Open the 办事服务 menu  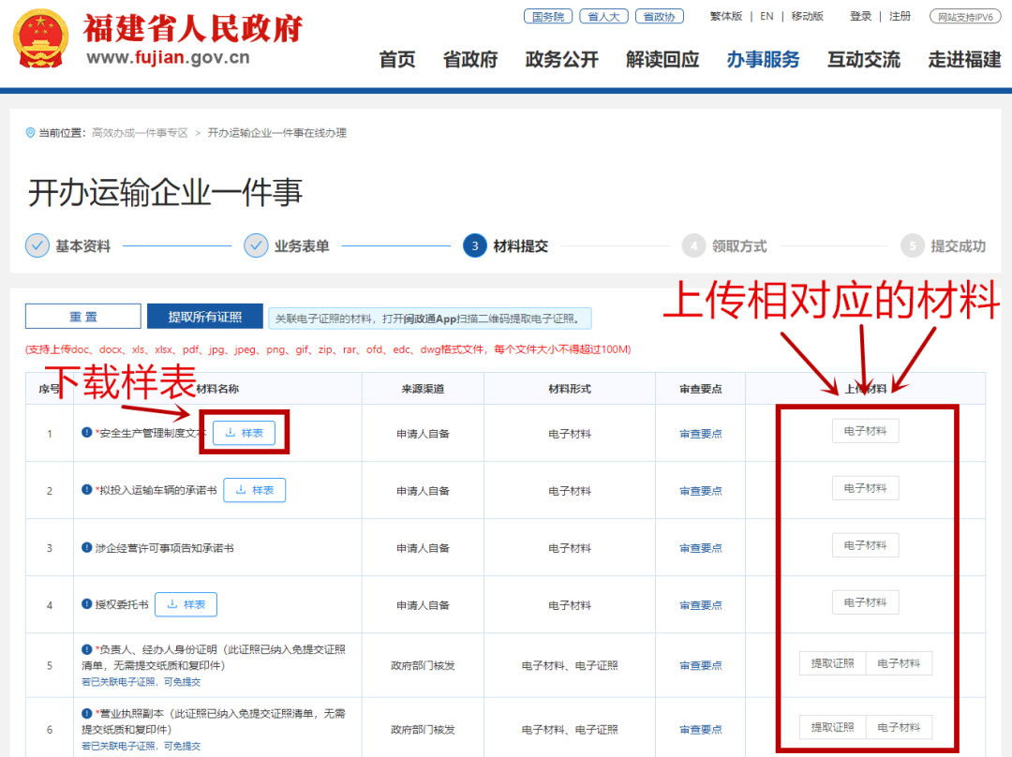click(762, 59)
